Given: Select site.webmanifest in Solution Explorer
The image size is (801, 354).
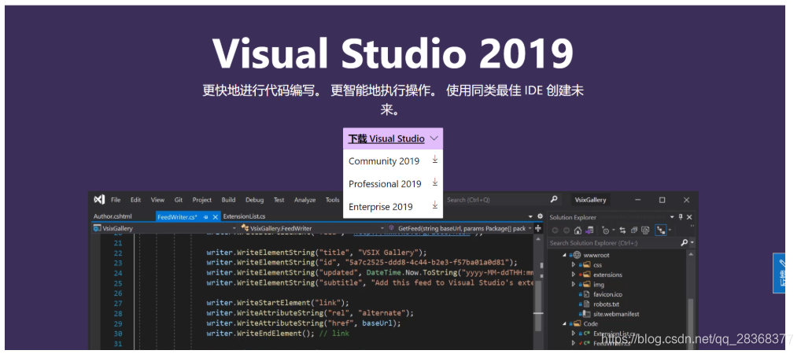Looking at the screenshot, I should pyautogui.click(x=615, y=314).
